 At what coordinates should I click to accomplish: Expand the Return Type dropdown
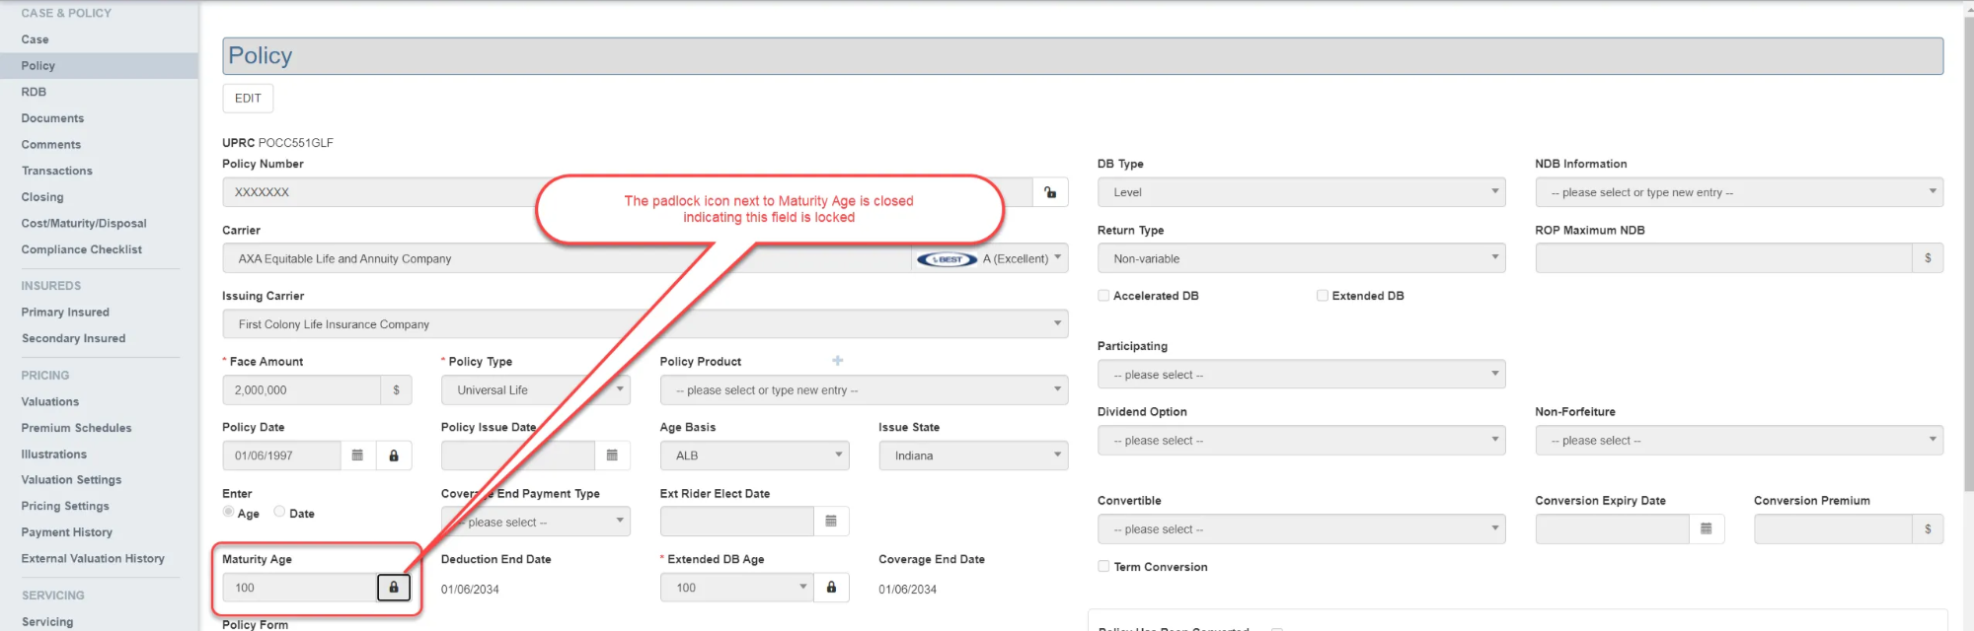pos(1301,258)
